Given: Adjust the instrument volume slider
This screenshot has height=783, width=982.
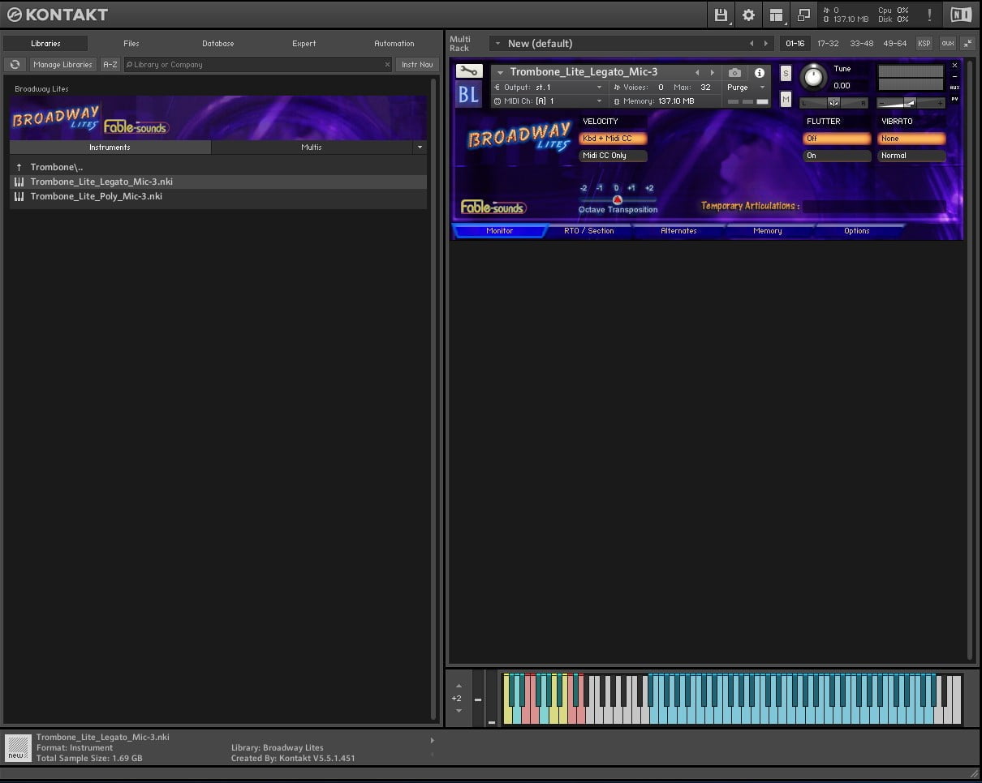Looking at the screenshot, I should [911, 103].
